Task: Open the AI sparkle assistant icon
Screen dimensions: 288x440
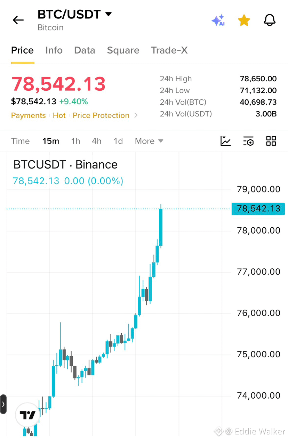Action: click(x=218, y=21)
